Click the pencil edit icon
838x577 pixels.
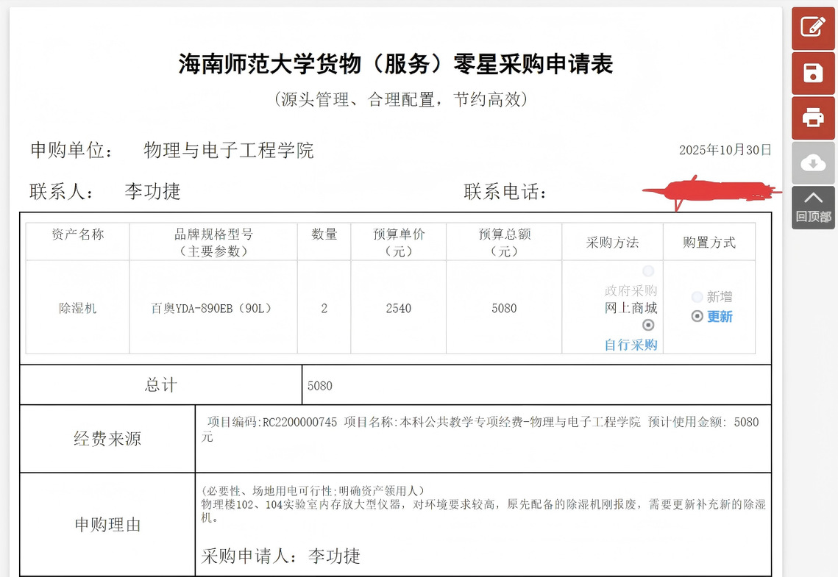click(x=812, y=29)
